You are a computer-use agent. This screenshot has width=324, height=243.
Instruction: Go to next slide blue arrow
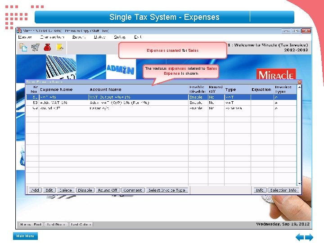[x=309, y=237]
